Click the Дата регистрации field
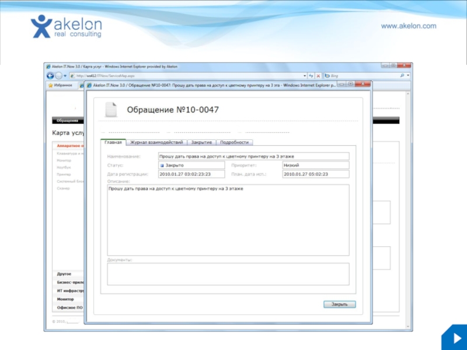 tap(191, 174)
